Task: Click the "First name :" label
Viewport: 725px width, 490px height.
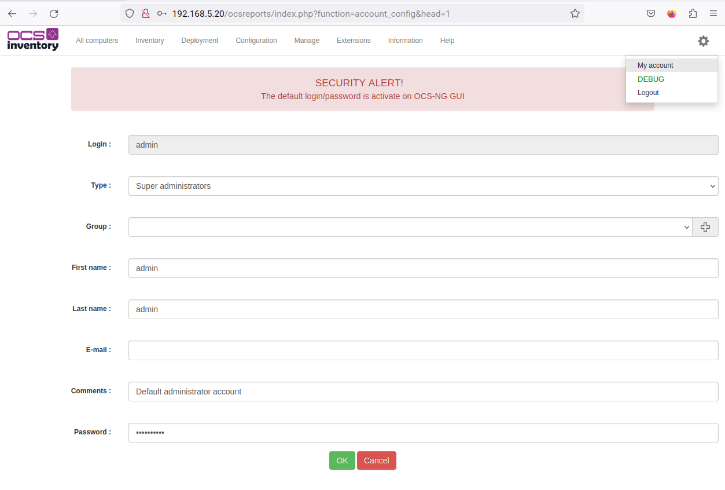Action: (x=91, y=268)
